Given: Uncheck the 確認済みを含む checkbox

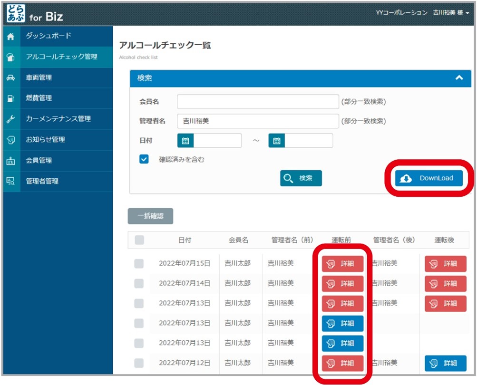Looking at the screenshot, I should (144, 159).
